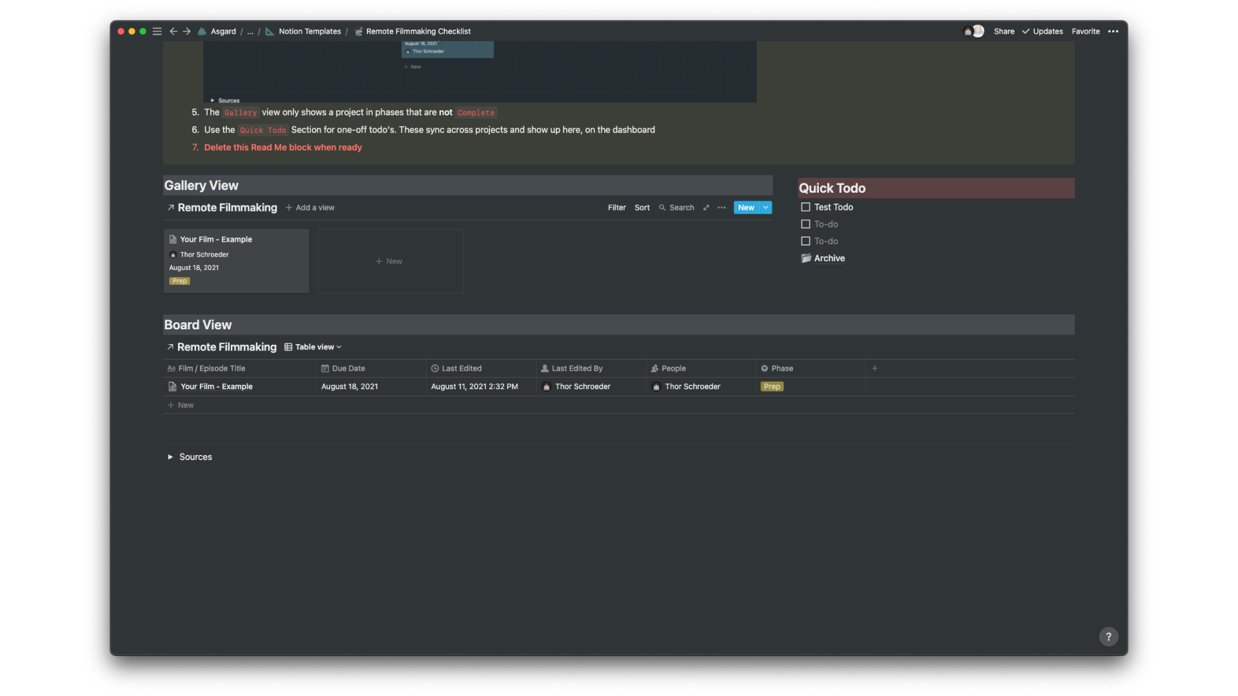Open the sidebar hamburger menu
This screenshot has height=696, width=1238.
pos(157,31)
